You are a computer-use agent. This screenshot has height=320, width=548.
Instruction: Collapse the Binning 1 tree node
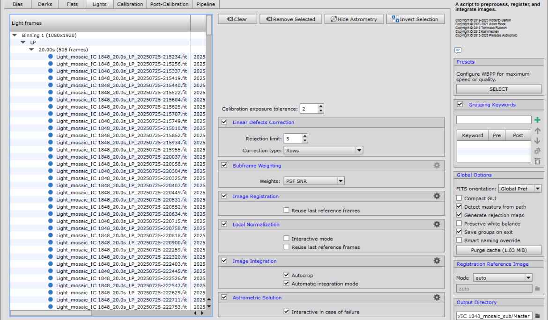click(15, 35)
